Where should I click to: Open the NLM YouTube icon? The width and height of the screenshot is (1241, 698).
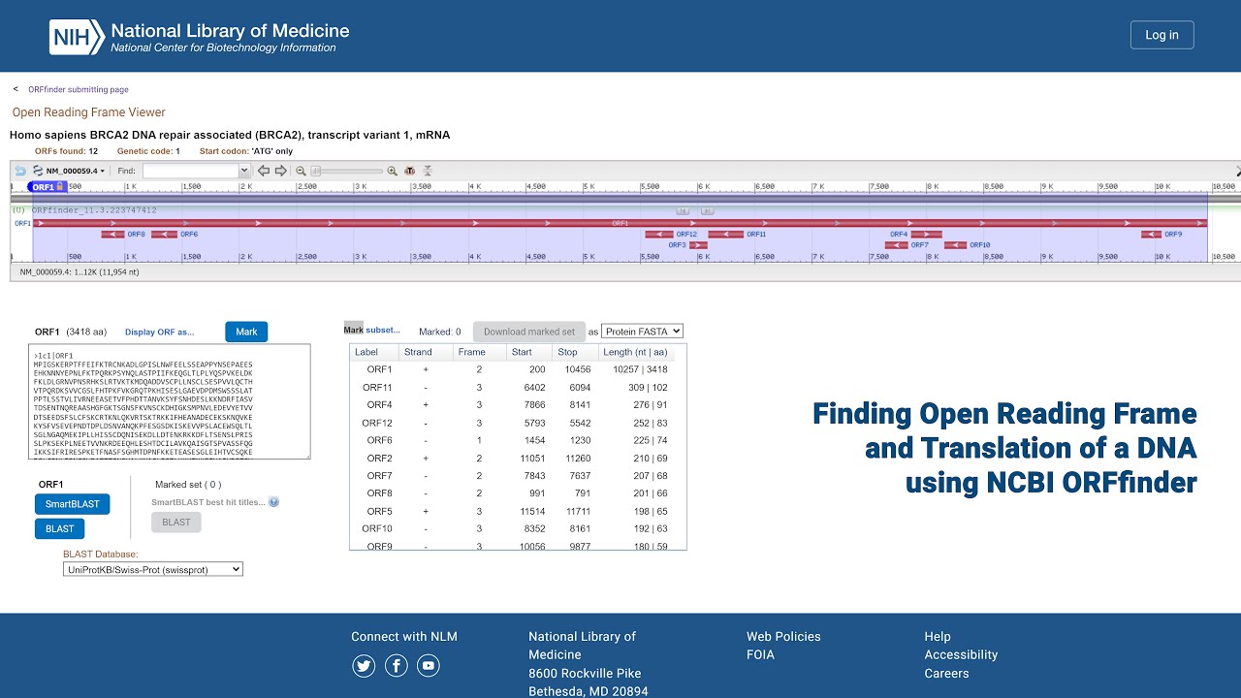pyautogui.click(x=429, y=665)
